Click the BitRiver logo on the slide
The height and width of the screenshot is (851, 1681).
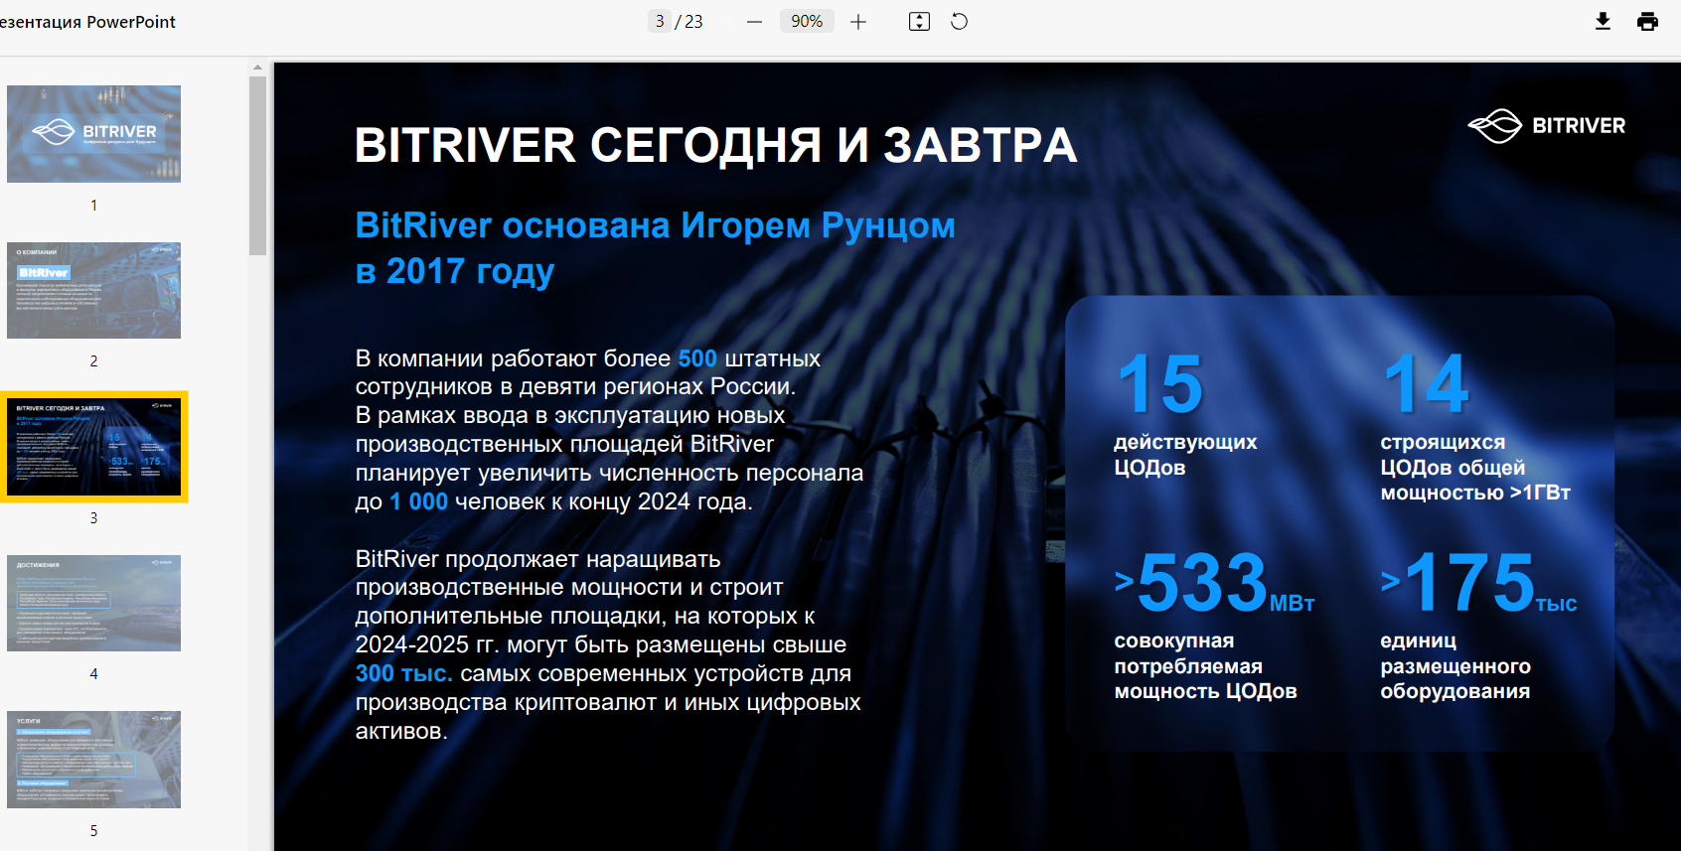point(1546,126)
